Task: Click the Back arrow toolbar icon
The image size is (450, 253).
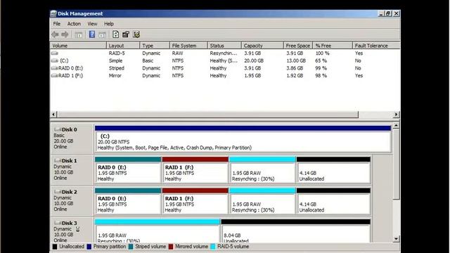Action: [55, 34]
